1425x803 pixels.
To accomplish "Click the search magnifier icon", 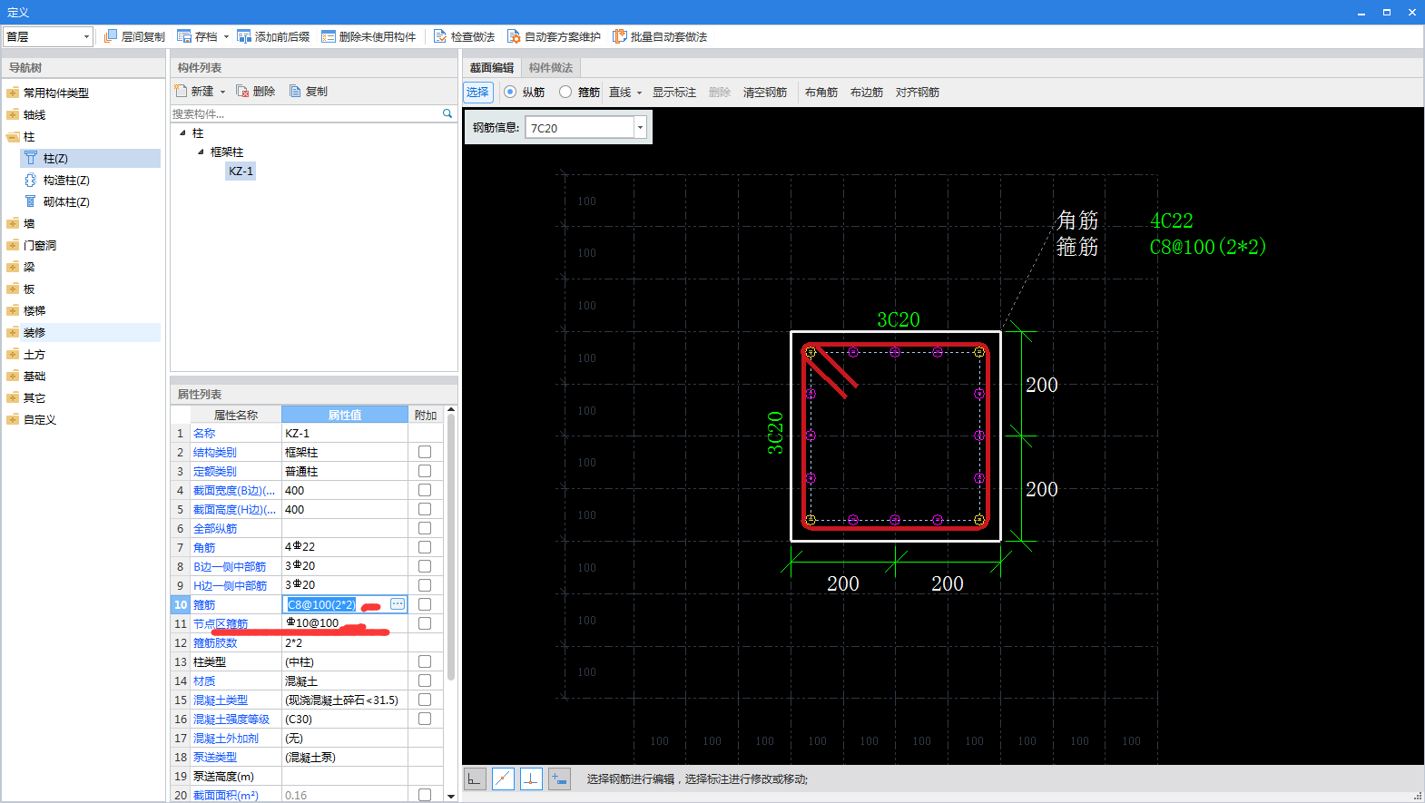I will [x=447, y=113].
